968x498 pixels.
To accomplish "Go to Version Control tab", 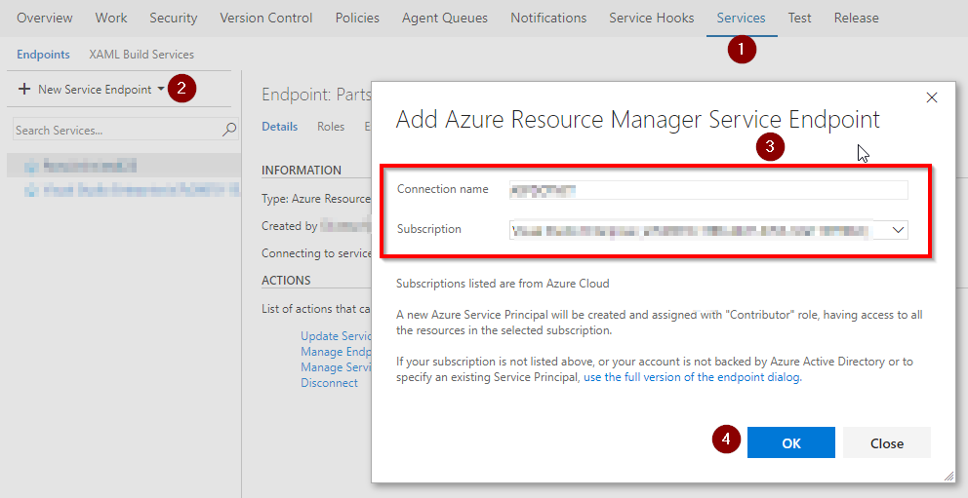I will (266, 18).
